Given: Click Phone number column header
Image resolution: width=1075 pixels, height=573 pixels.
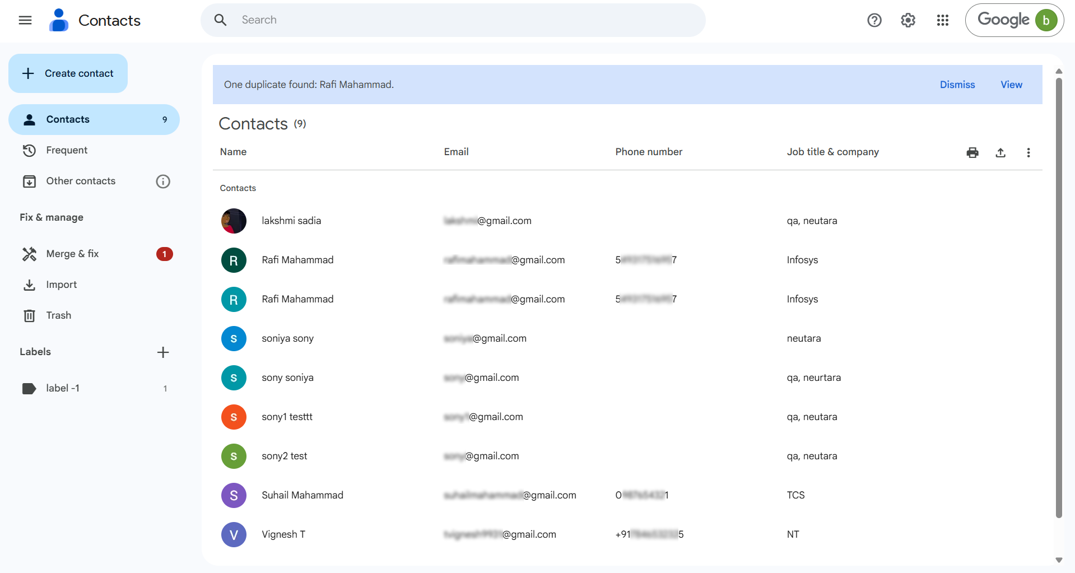Looking at the screenshot, I should click(x=649, y=152).
